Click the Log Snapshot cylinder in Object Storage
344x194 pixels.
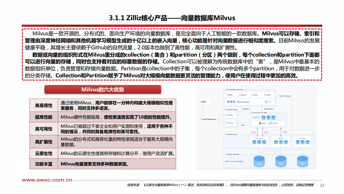pos(259,161)
